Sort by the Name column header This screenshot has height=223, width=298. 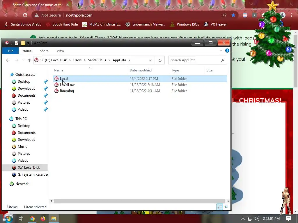click(x=58, y=70)
